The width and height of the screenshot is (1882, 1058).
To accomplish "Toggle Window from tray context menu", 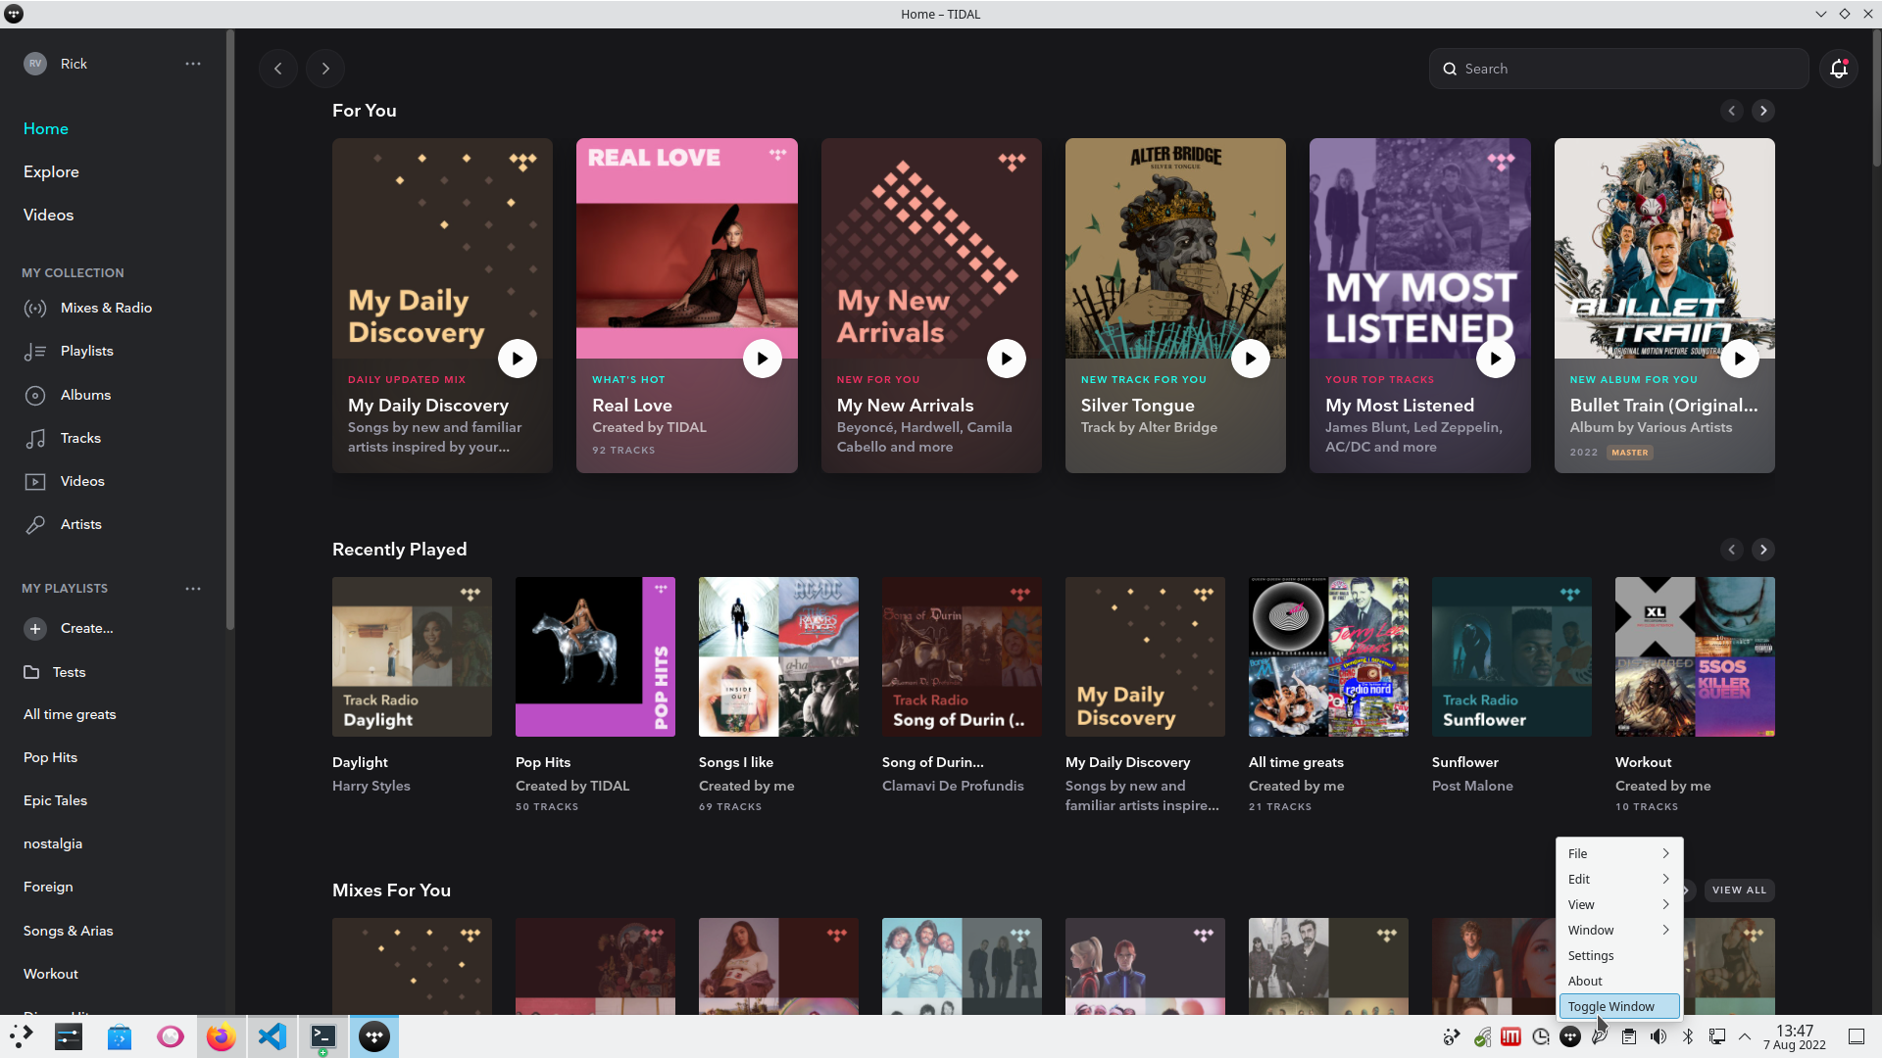I will [1610, 1006].
